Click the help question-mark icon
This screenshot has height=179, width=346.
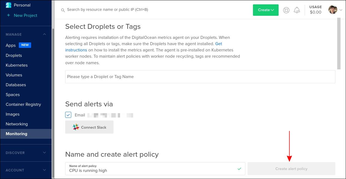[286, 10]
